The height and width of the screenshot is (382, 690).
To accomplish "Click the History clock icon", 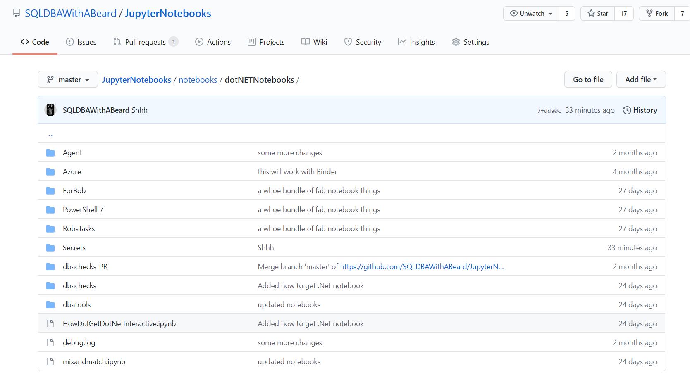I will [627, 110].
